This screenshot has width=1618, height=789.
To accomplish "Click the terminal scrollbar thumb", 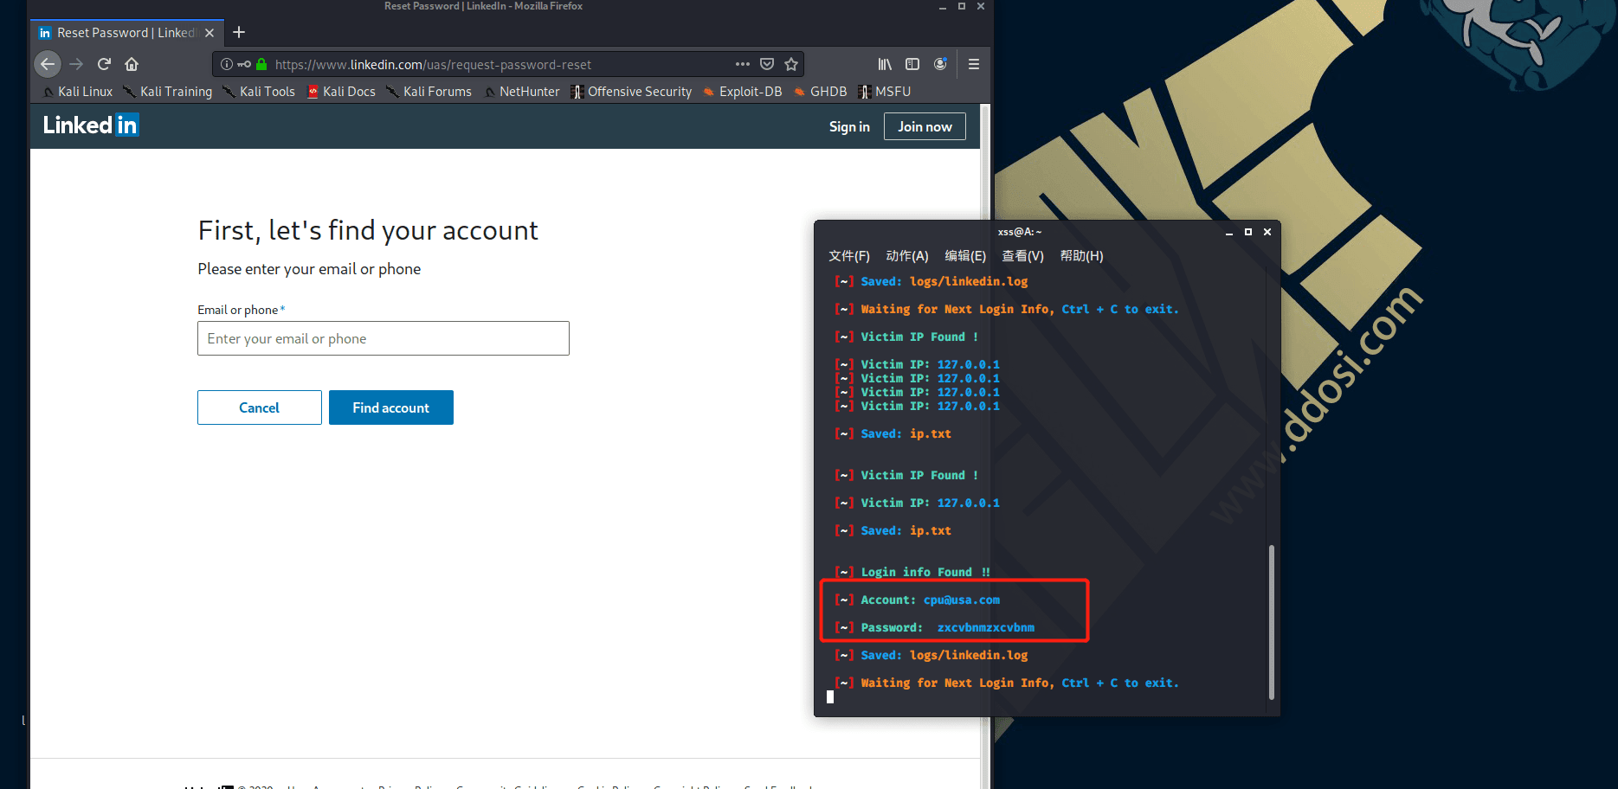I will coord(1271,621).
